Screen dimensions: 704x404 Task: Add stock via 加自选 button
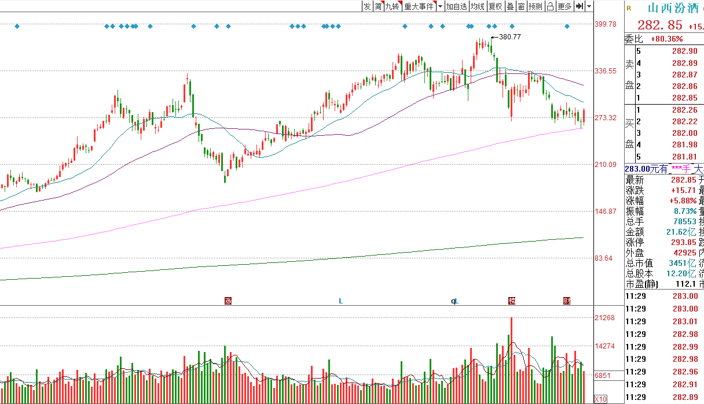[x=456, y=6]
